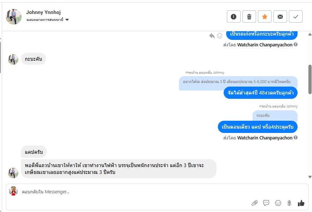Open the assign conversation dropdown
Image resolution: width=312 pixels, height=212 pixels.
67,20
